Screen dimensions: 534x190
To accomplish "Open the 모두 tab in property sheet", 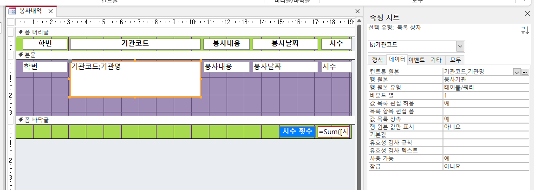I will tap(455, 60).
